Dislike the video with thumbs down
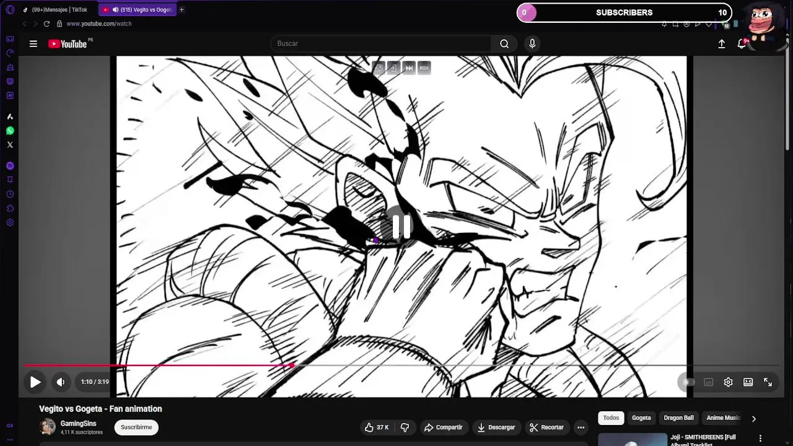 point(405,427)
